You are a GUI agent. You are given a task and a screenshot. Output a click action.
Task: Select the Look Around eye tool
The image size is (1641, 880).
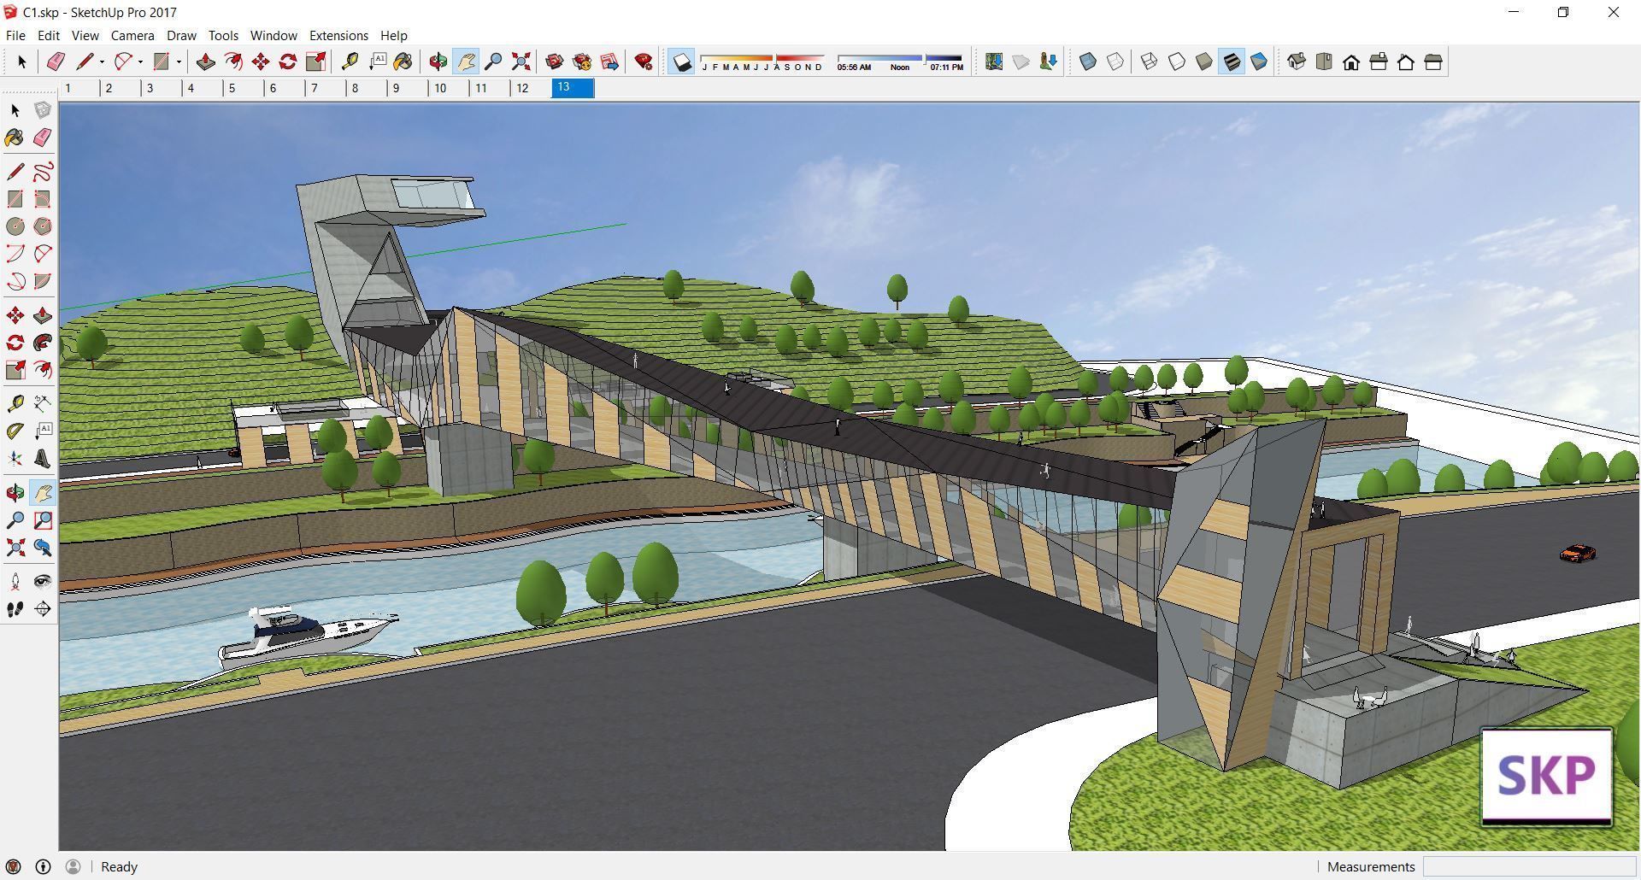click(43, 582)
